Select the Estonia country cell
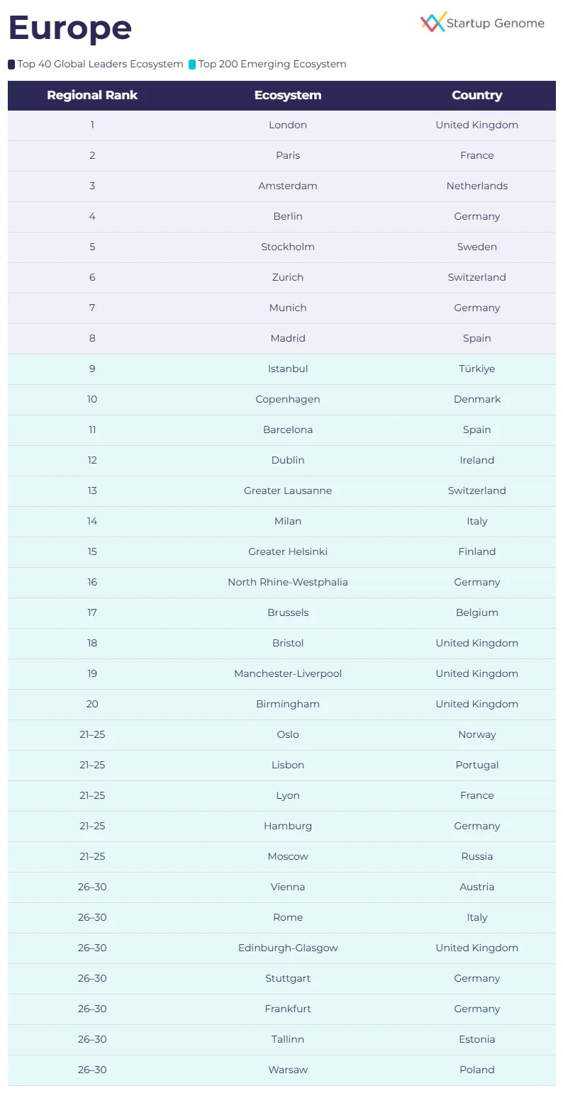 tap(476, 1040)
